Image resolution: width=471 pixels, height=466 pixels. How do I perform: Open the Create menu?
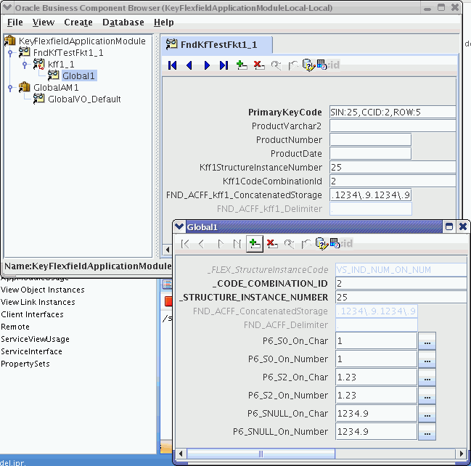pos(78,23)
